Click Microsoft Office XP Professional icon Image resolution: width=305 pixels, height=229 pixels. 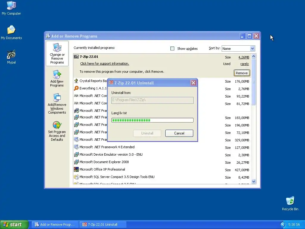coord(76,169)
